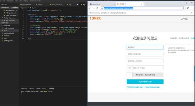The width and height of the screenshot is (195, 106).
Task: Open the legal and privacy policy link
Action: point(152,87)
